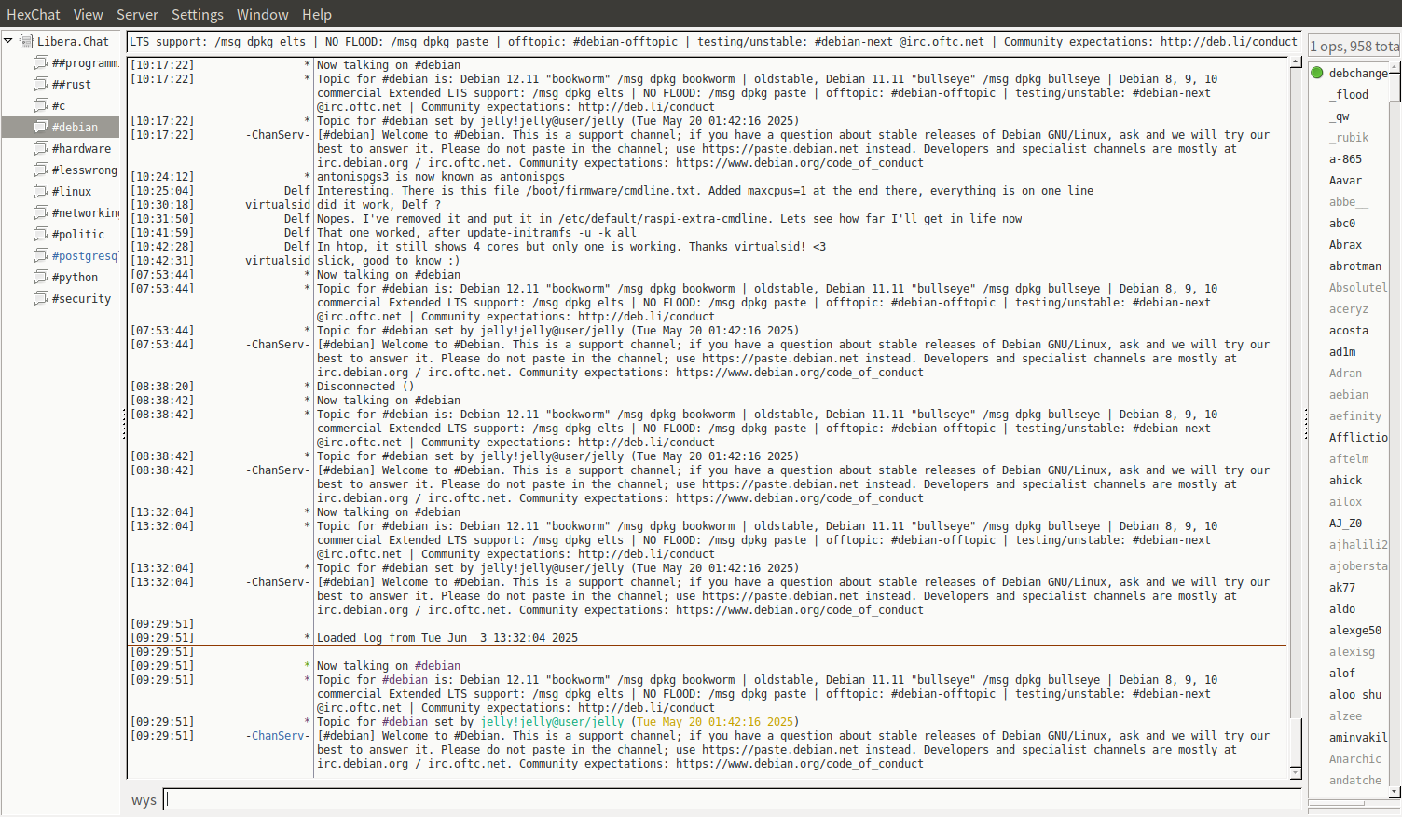
Task: Select user alexge50 in the user list
Action: coord(1355,630)
